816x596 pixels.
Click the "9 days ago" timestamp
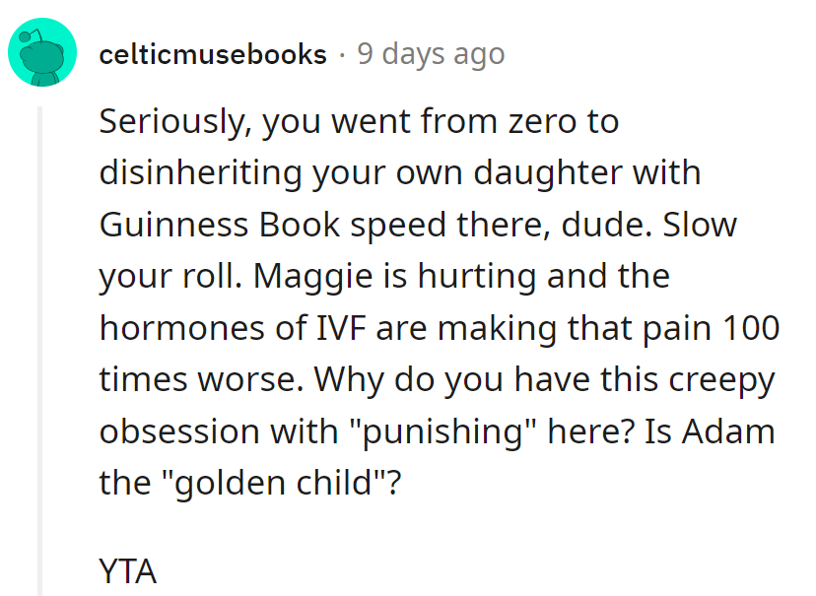(431, 54)
